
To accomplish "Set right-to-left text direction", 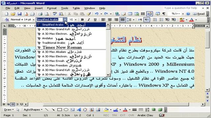I will click(x=146, y=20).
